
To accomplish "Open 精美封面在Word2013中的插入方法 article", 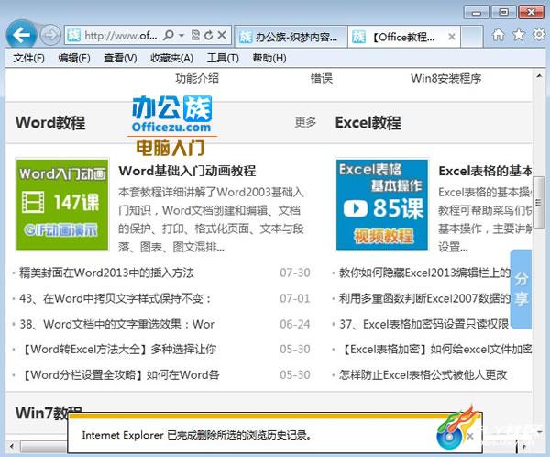I will (106, 273).
